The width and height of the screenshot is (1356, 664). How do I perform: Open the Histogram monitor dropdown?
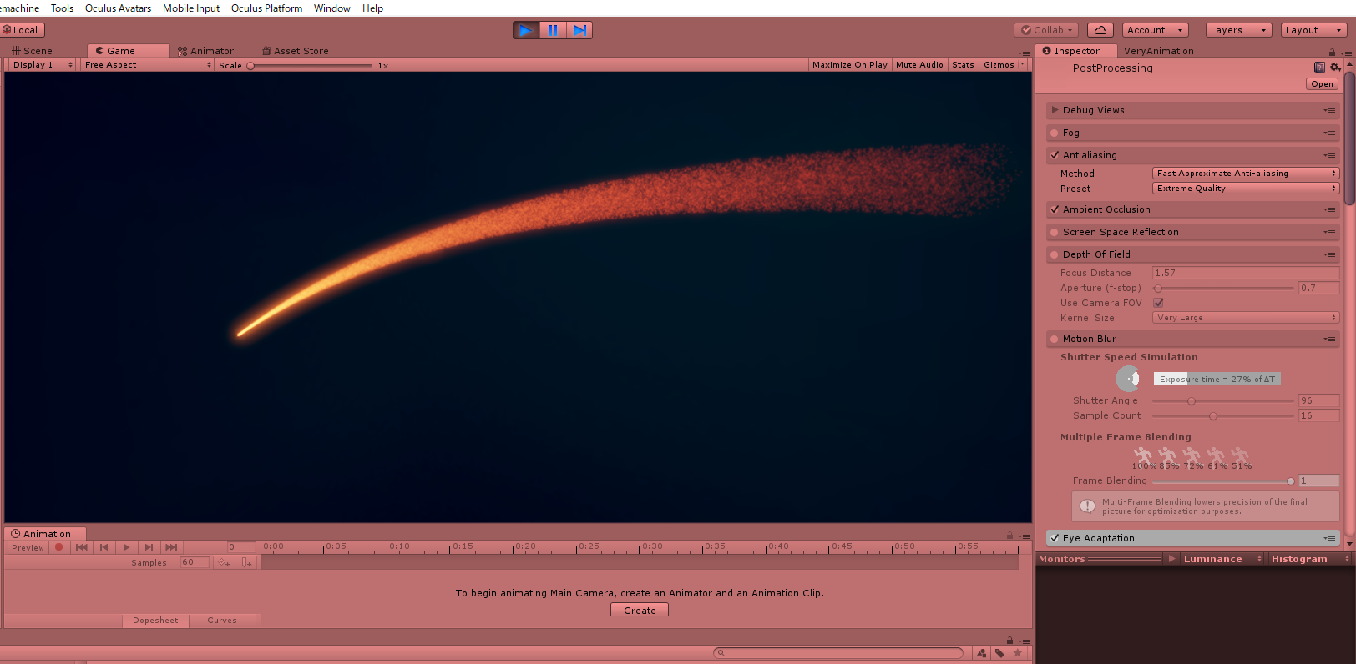[x=1309, y=559]
